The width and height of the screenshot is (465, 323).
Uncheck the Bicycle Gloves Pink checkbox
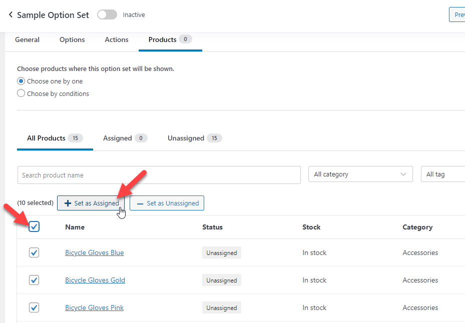pos(34,307)
